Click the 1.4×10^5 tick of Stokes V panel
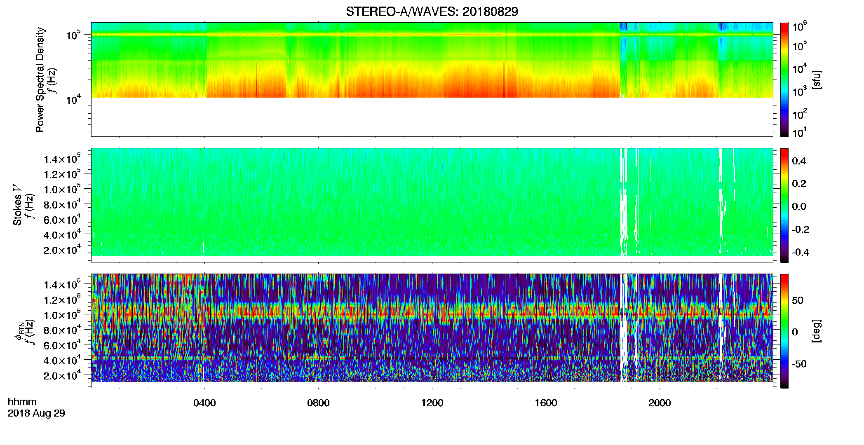Viewport: 864px width, 445px height. [62, 159]
